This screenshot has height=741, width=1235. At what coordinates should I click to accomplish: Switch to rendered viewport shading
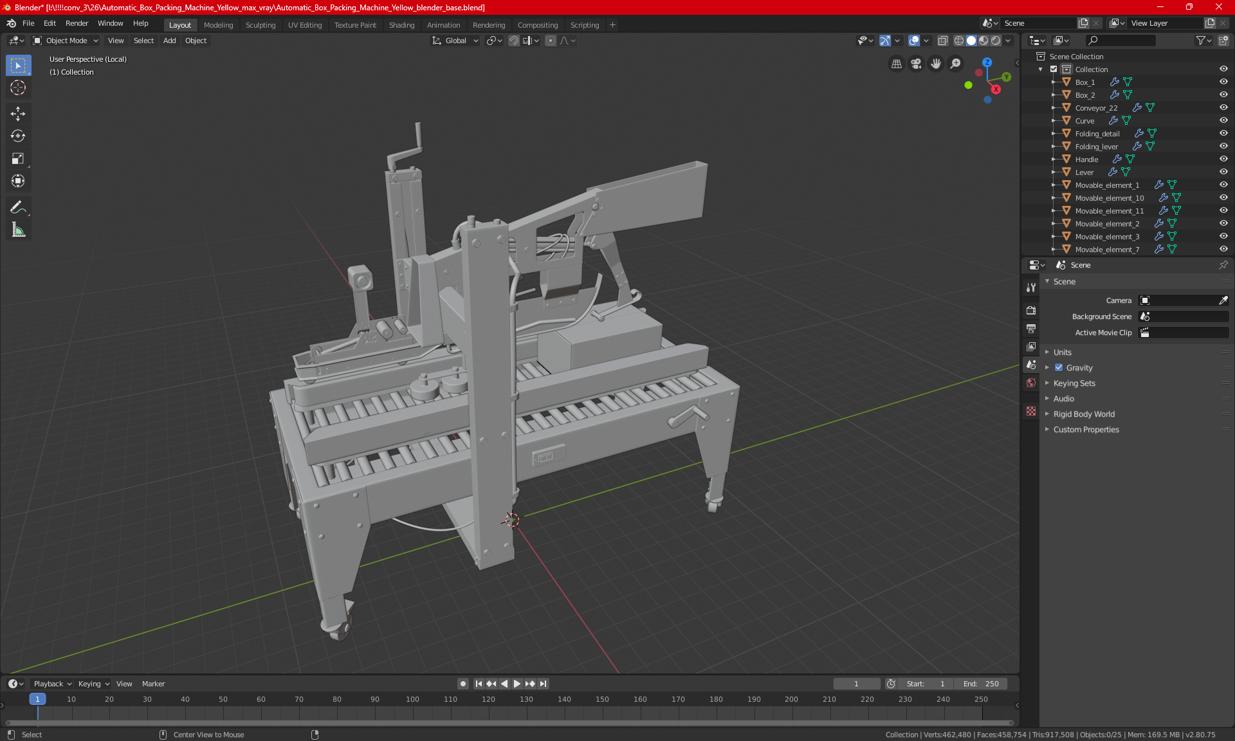pyautogui.click(x=996, y=41)
